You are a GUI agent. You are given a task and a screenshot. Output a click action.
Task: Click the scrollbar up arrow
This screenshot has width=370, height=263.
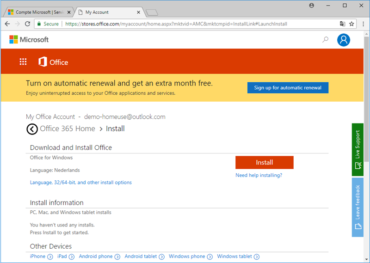366,34
